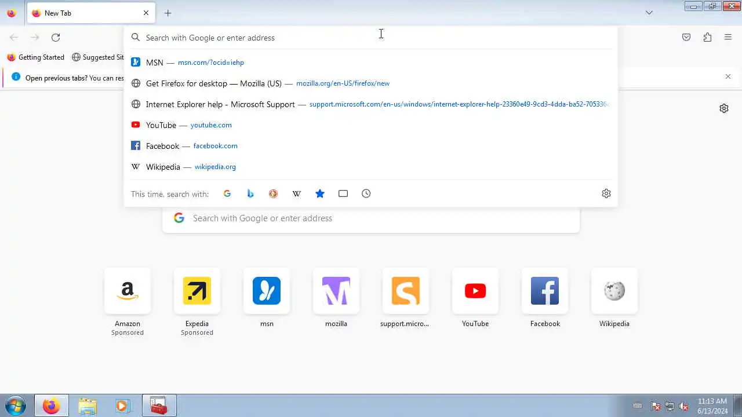
Task: Click the taskbar clock showing 11:13 AM
Action: [712, 406]
